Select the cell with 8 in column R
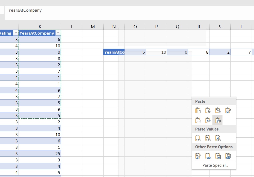This screenshot has width=254, height=177. click(x=199, y=52)
